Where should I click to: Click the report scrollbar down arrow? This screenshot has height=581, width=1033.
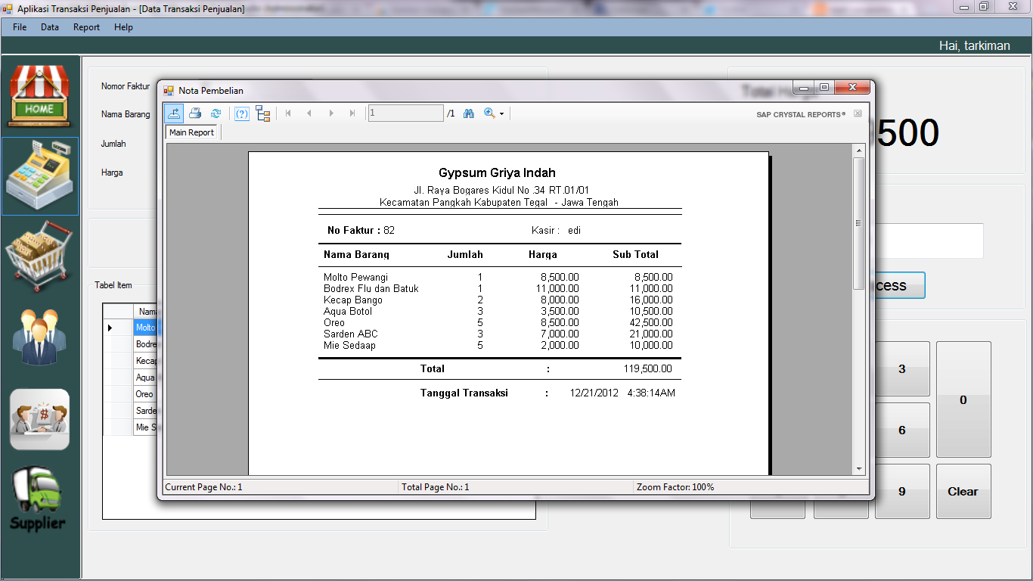858,469
